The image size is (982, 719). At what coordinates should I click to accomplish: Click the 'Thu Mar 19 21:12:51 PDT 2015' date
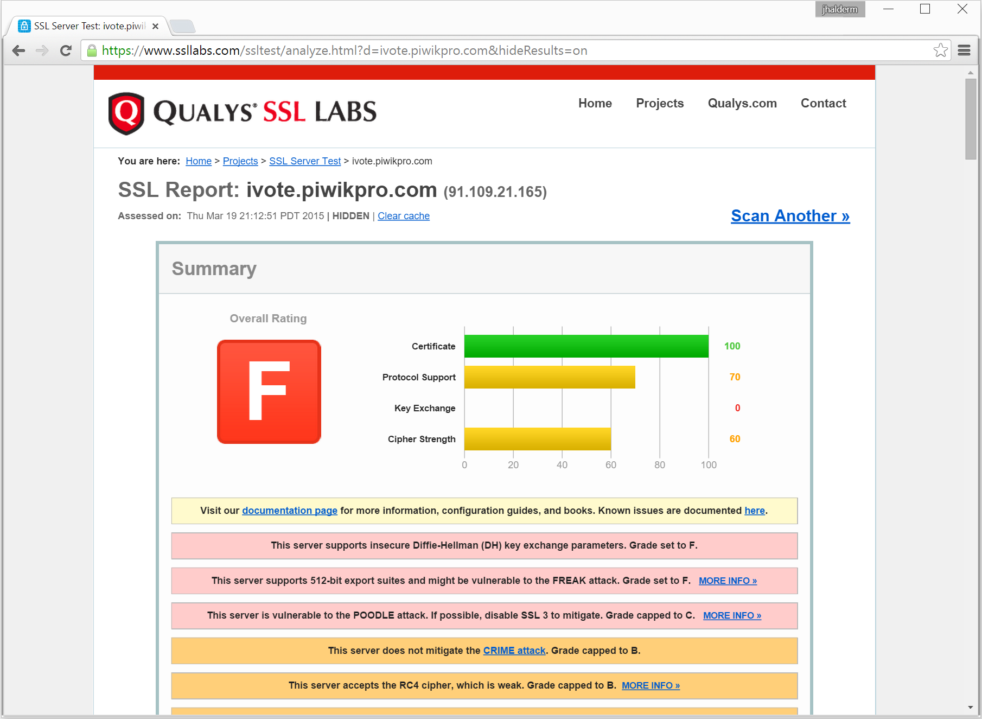[x=256, y=216]
